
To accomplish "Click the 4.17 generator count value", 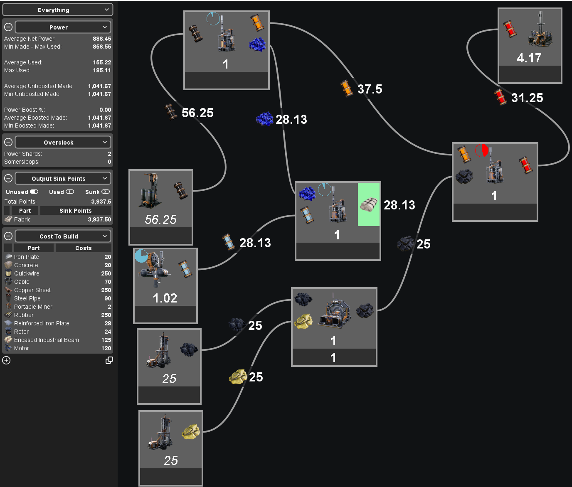I will click(x=529, y=58).
